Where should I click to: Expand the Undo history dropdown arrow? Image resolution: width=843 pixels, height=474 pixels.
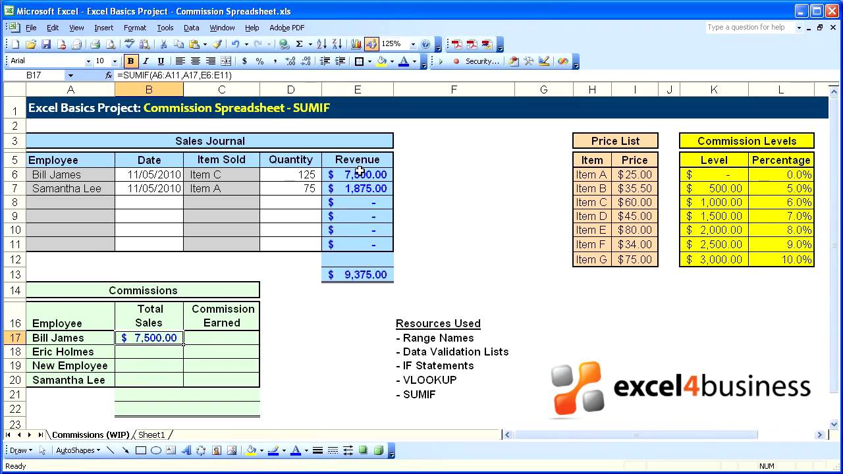pos(246,44)
